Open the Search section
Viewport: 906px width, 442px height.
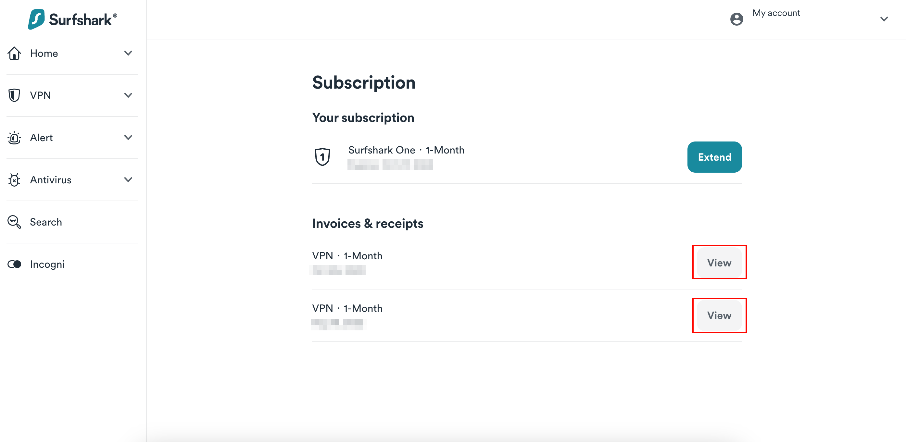click(x=46, y=222)
